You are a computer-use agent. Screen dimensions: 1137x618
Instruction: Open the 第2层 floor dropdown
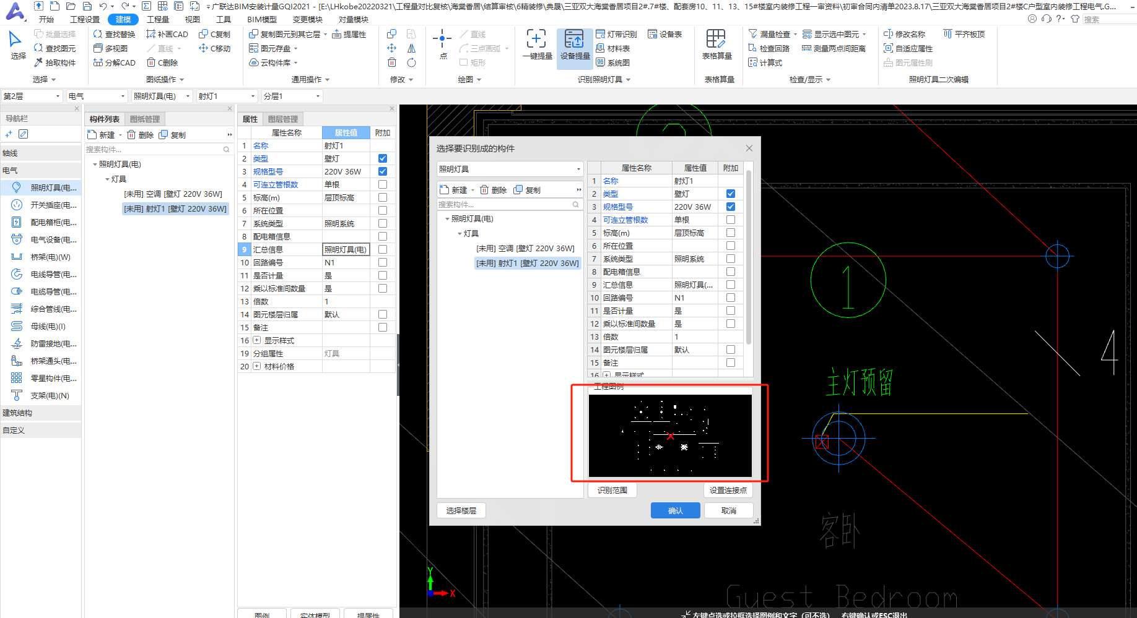point(32,96)
